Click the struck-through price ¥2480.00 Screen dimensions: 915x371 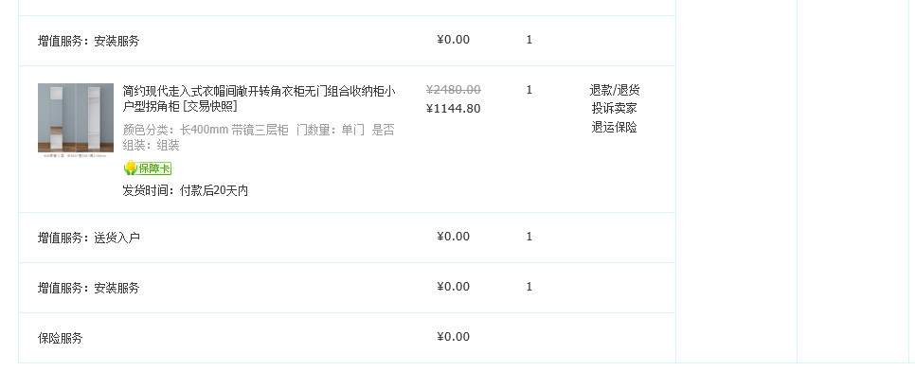(x=454, y=90)
